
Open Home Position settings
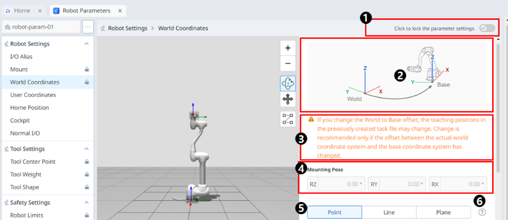pos(47,107)
